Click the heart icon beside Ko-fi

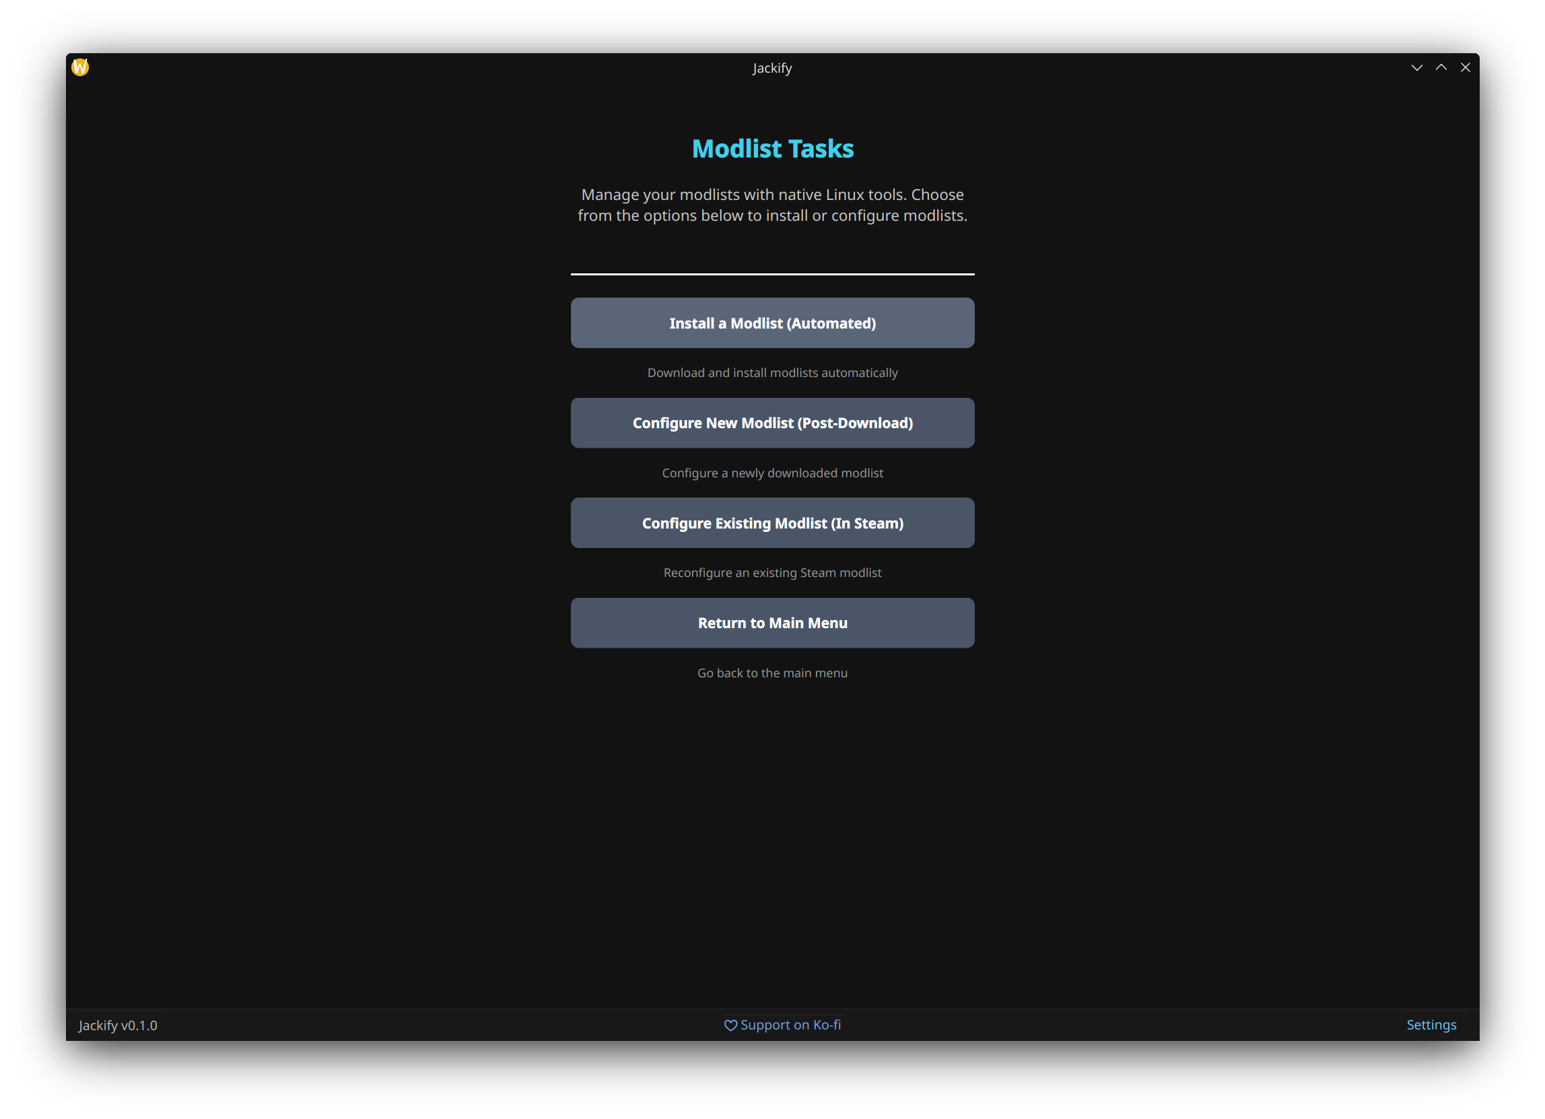[730, 1025]
